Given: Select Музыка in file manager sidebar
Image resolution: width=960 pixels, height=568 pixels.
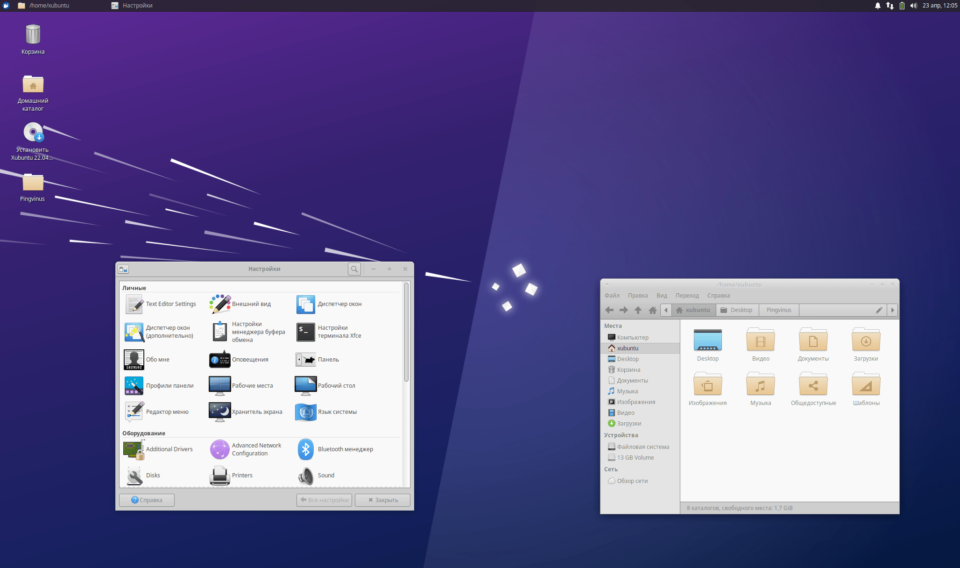Looking at the screenshot, I should (x=640, y=391).
